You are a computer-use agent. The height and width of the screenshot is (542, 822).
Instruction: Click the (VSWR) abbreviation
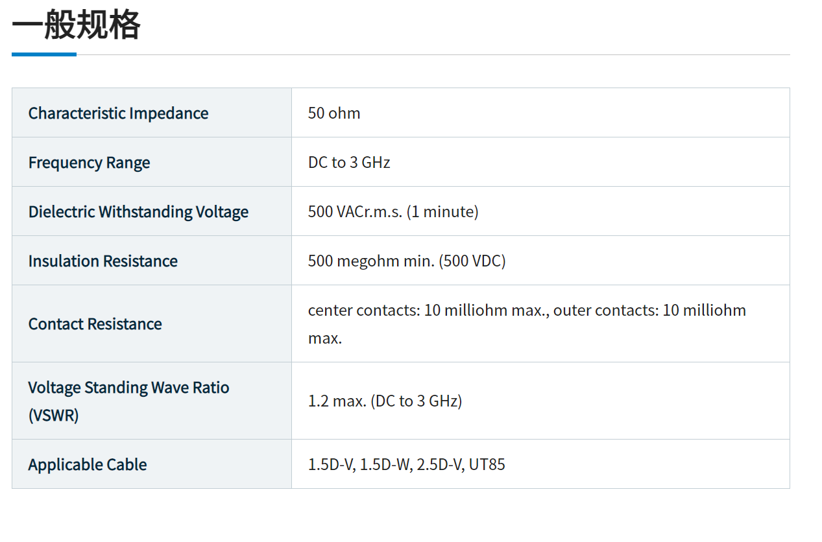tap(53, 415)
